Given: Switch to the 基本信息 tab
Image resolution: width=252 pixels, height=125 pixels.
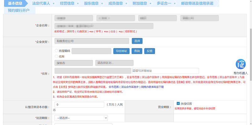Looking at the screenshot, I should (x=15, y=3).
